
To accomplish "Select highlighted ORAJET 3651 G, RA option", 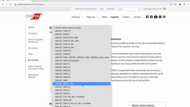I will tap(82, 84).
